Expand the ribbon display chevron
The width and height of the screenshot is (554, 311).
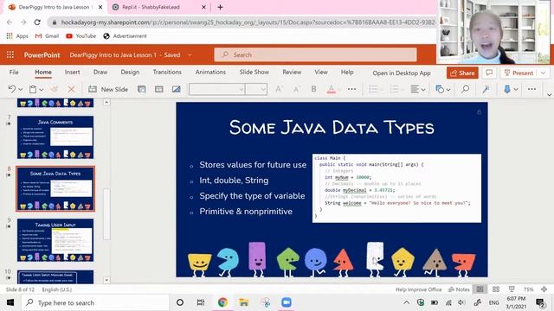pyautogui.click(x=549, y=94)
